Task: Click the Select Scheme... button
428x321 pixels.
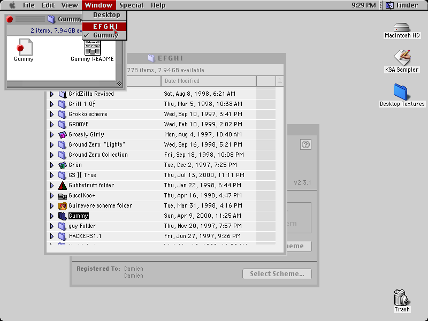Action: pos(277,274)
